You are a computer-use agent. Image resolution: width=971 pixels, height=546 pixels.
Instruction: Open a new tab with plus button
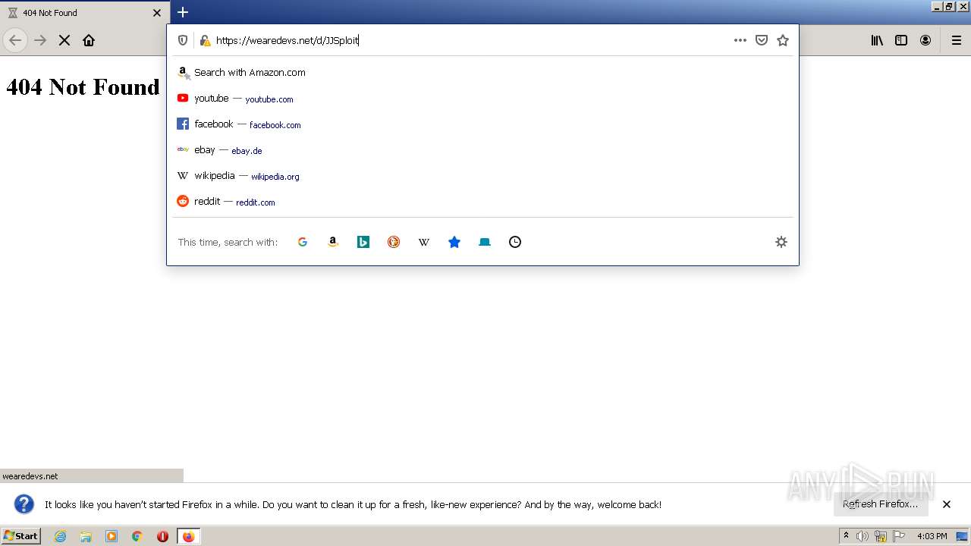click(183, 12)
